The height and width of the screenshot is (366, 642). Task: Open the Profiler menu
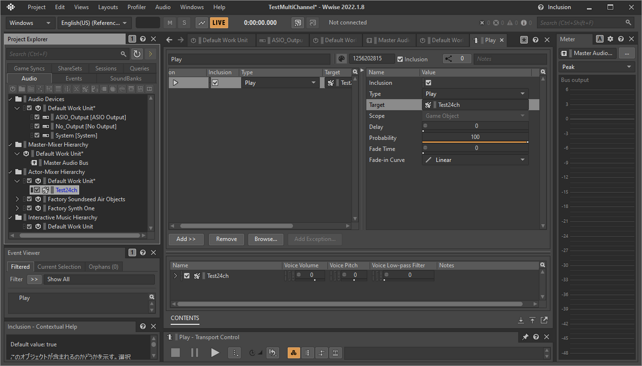tap(137, 7)
